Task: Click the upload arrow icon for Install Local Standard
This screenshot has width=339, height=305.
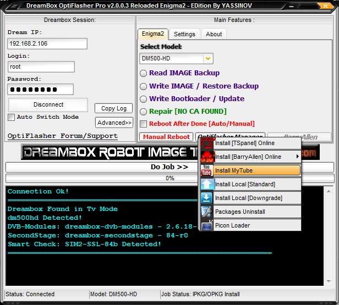Action: (x=206, y=184)
